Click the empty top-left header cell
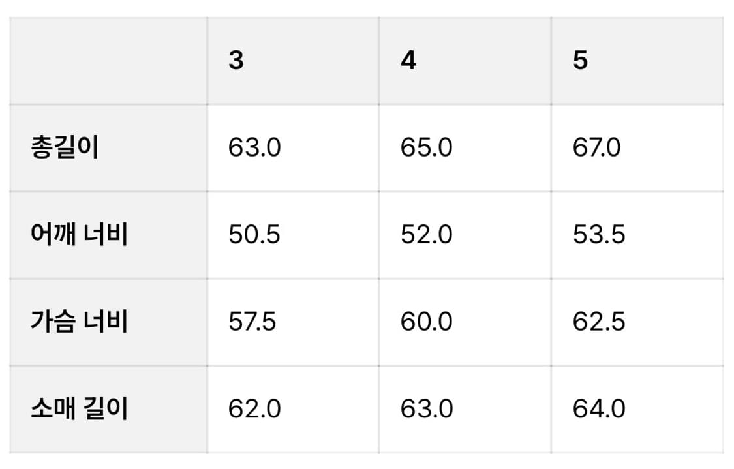This screenshot has width=734, height=469. click(108, 61)
